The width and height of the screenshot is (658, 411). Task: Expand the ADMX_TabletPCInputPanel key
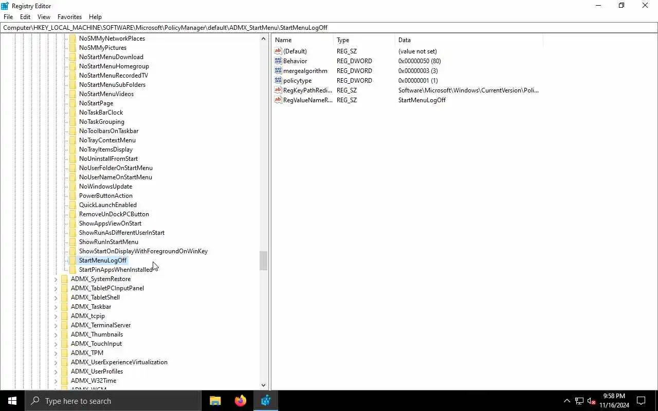tap(56, 288)
